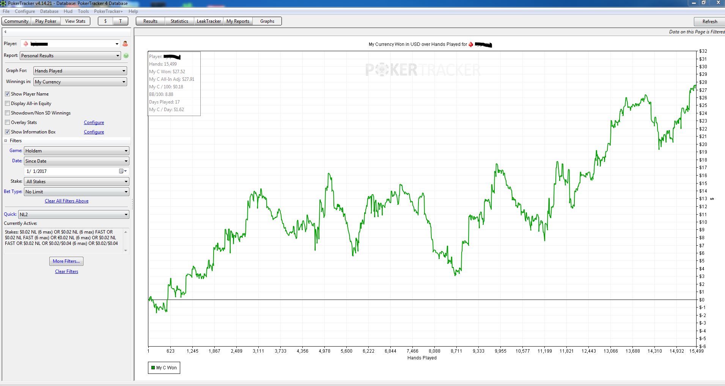Screen dimensions: 725x386
Task: Open the Tools menu
Action: click(83, 11)
